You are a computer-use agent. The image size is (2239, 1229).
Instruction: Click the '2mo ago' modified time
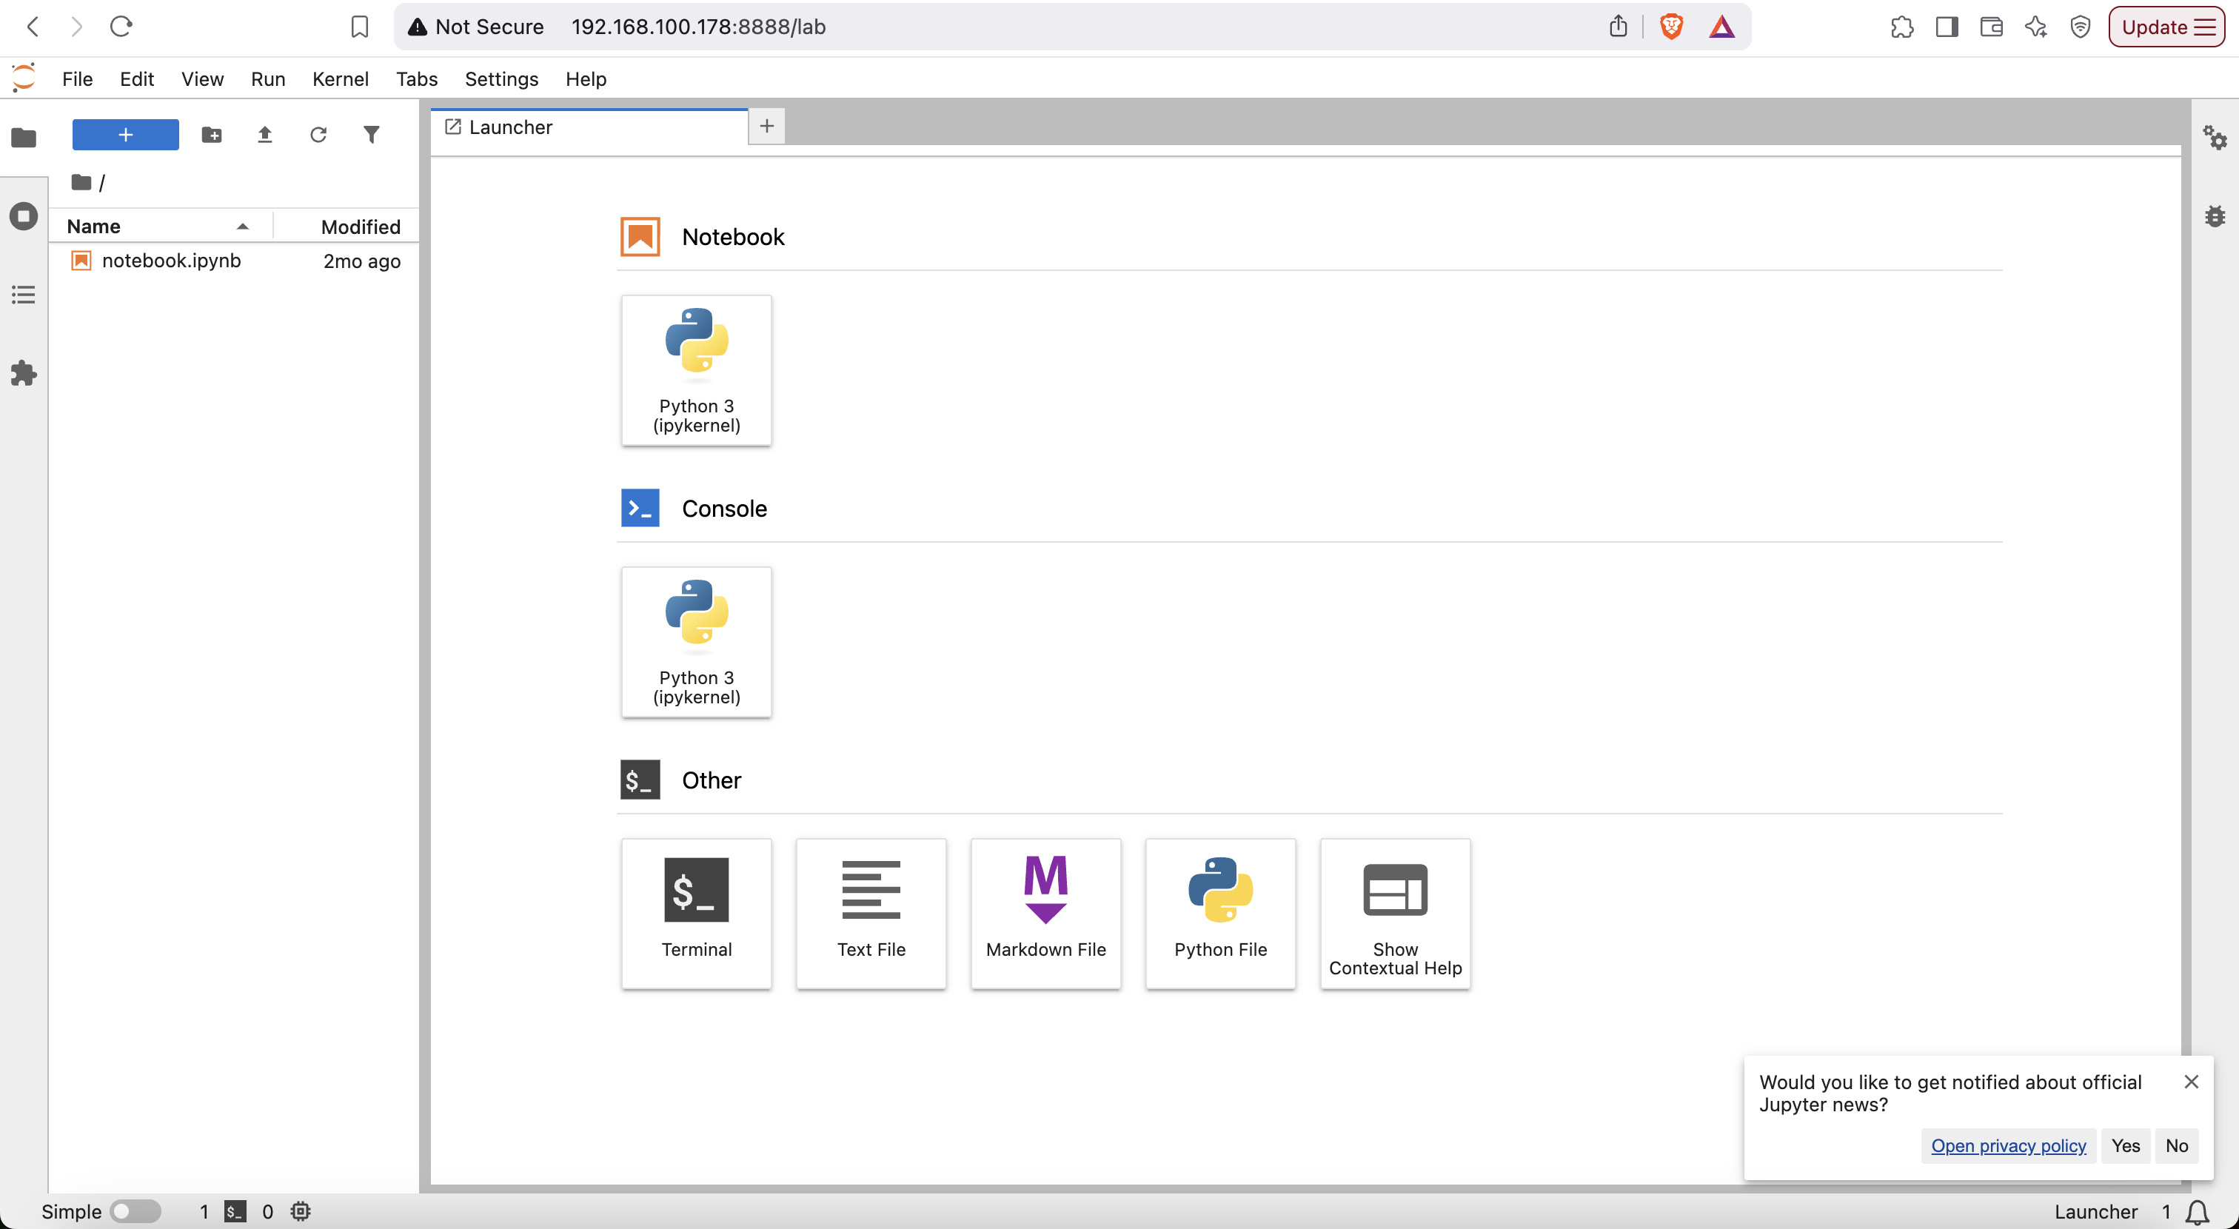click(x=361, y=261)
